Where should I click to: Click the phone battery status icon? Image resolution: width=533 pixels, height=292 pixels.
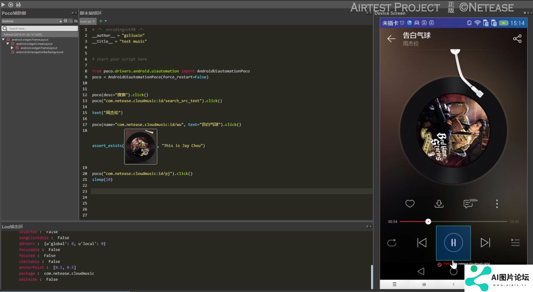pos(504,23)
